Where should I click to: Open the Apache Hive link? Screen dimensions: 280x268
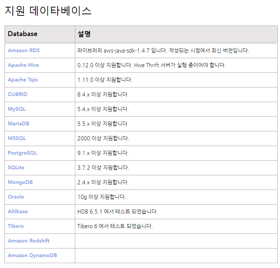coord(23,65)
